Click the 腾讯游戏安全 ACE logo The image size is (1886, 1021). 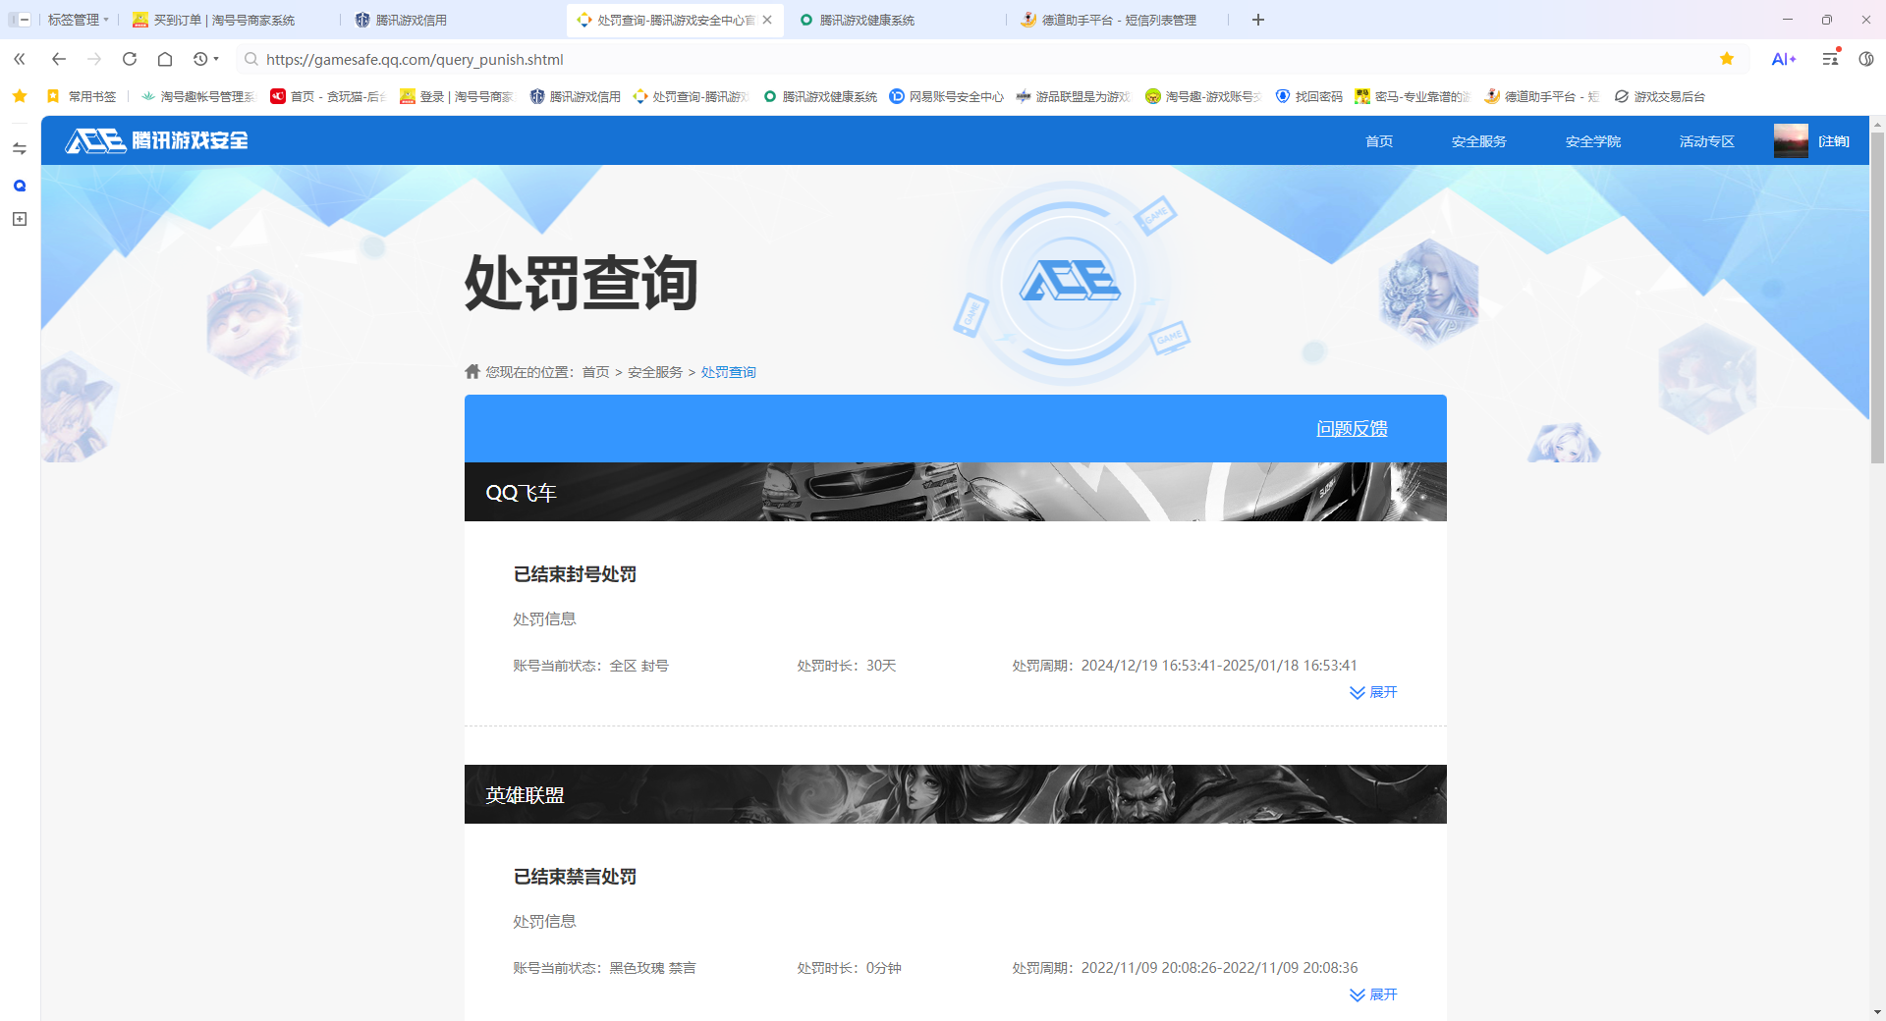pos(153,140)
